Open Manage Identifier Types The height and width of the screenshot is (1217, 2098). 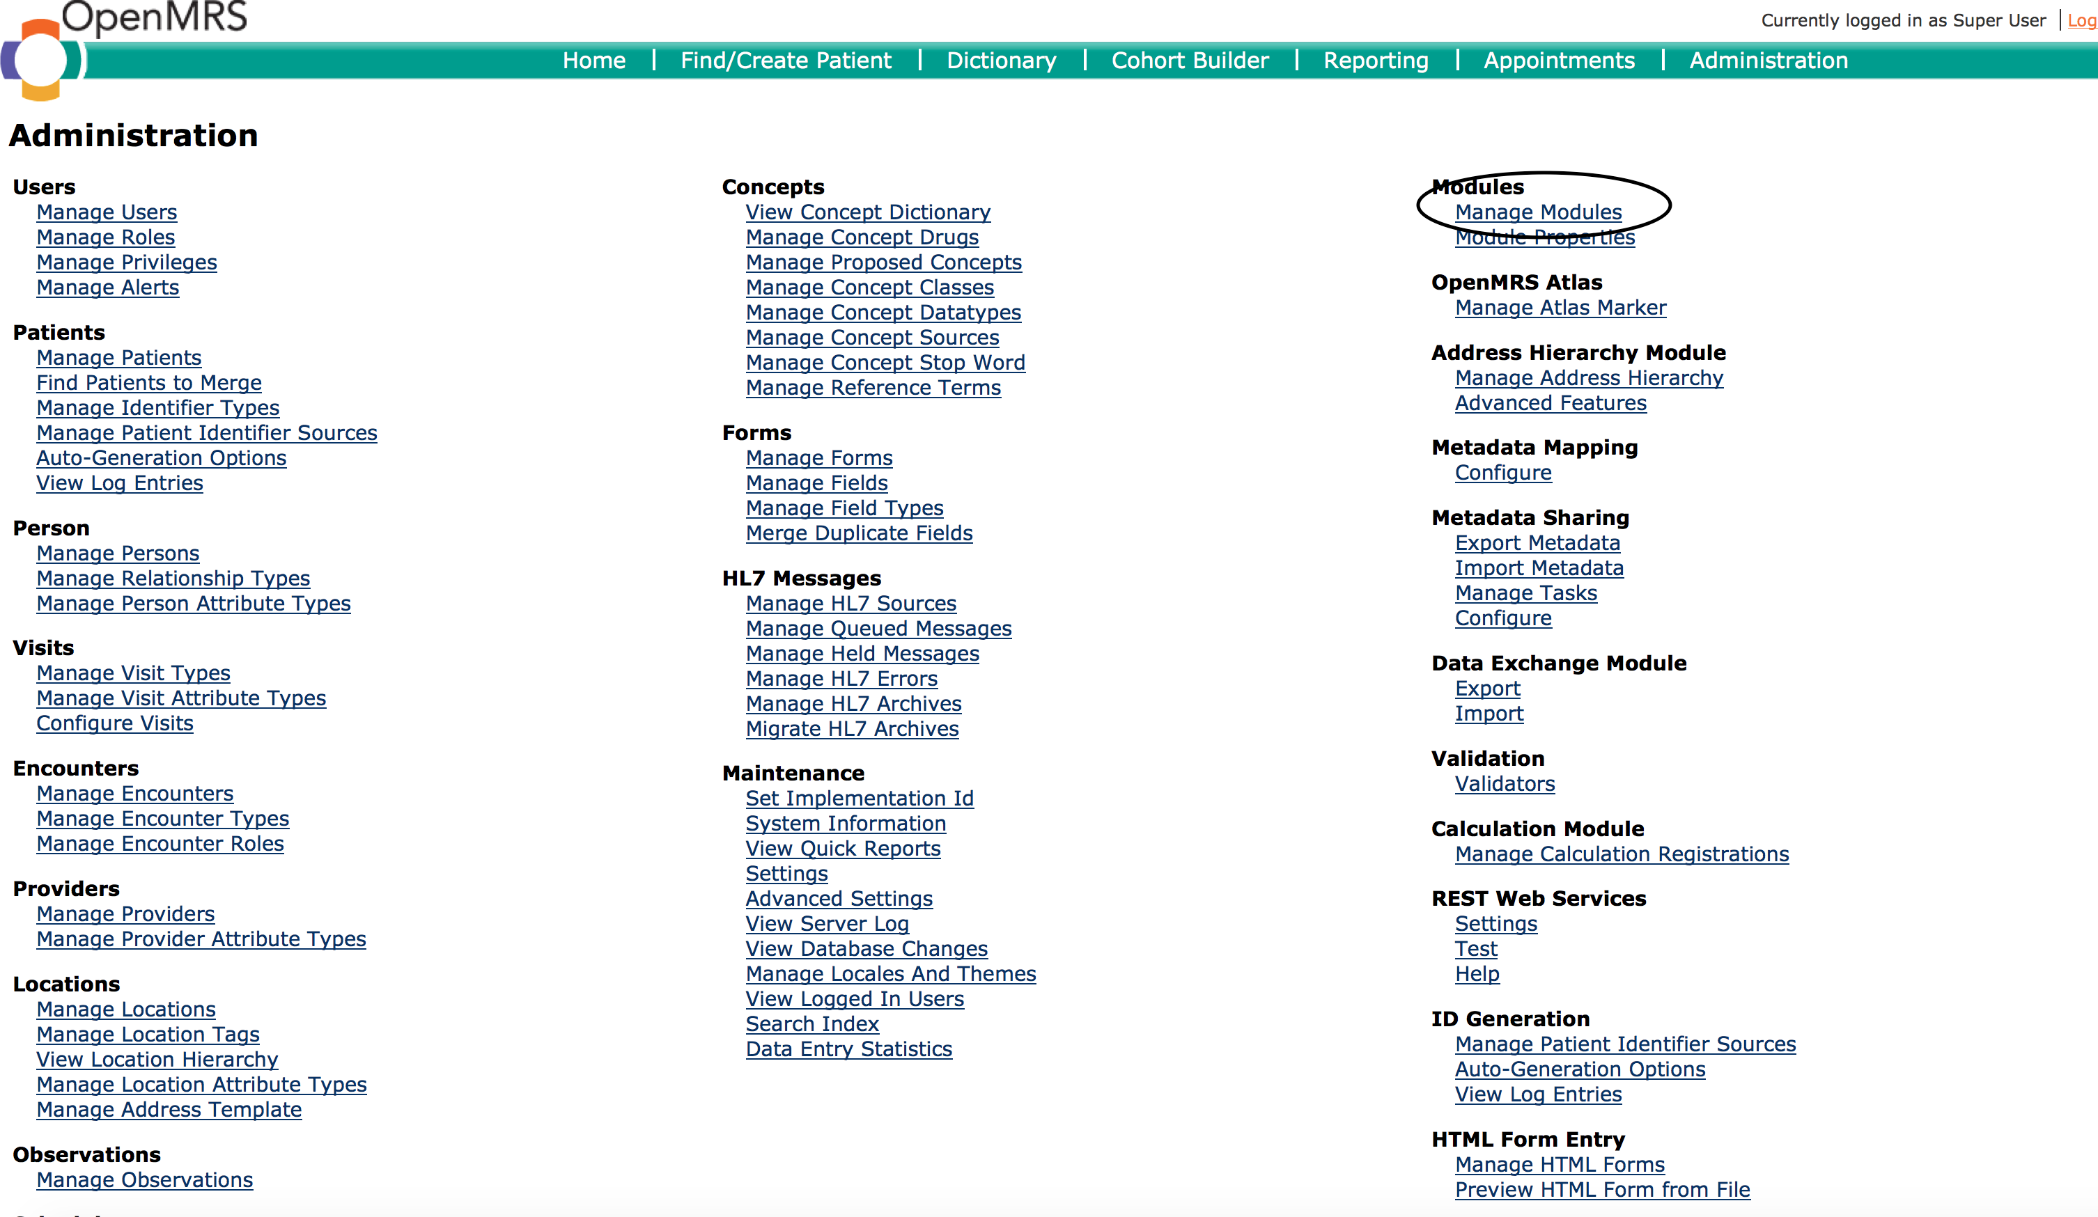pos(158,408)
